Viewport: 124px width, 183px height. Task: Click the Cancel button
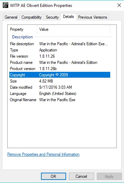tap(81, 176)
